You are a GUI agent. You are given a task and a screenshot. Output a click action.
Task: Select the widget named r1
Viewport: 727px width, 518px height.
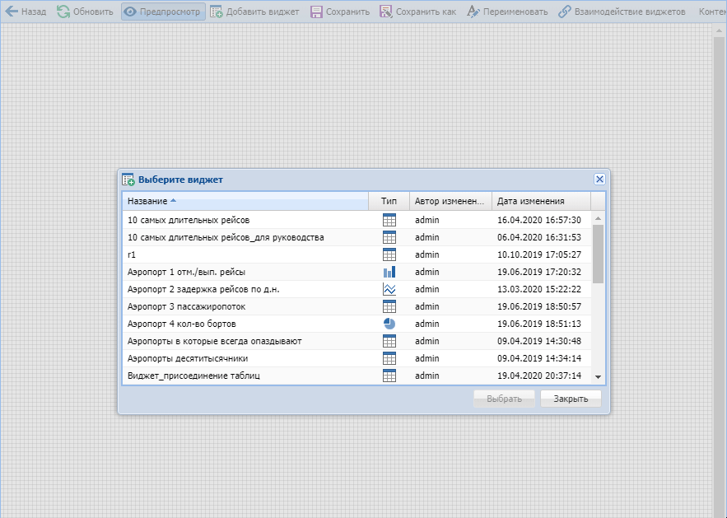[357, 254]
